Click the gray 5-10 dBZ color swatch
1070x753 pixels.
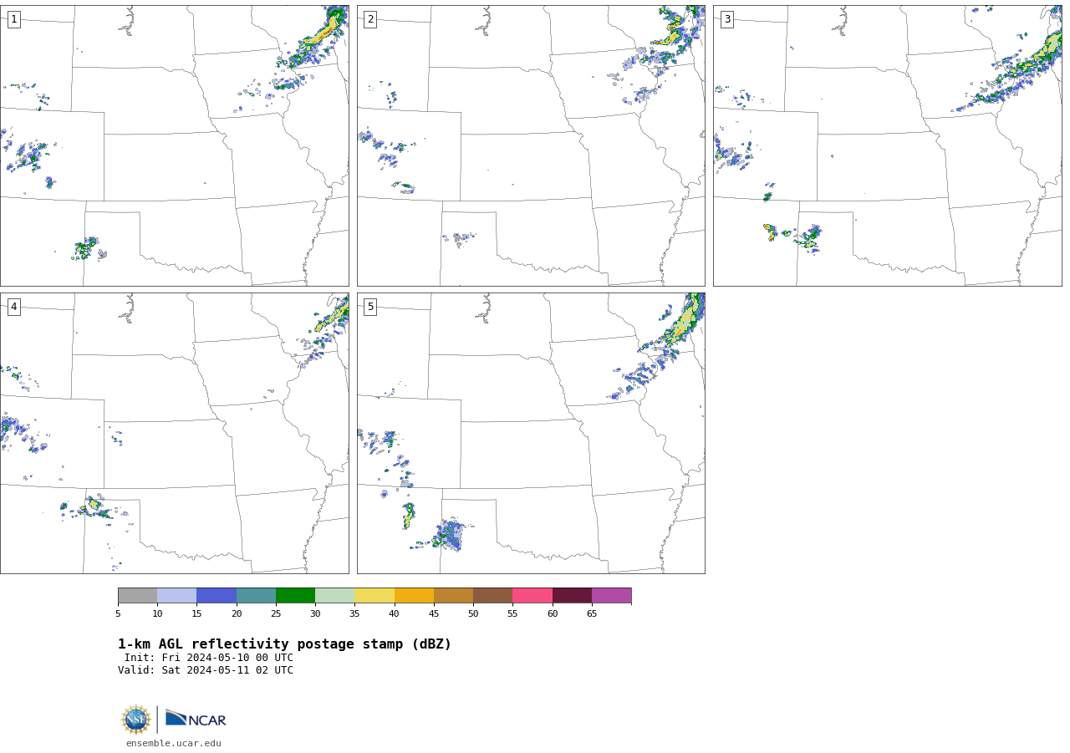click(137, 596)
